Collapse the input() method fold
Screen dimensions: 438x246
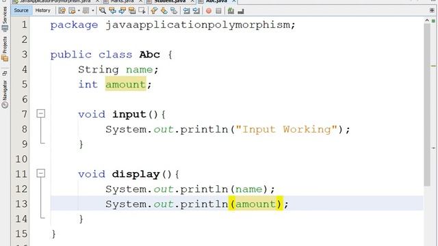coord(41,113)
